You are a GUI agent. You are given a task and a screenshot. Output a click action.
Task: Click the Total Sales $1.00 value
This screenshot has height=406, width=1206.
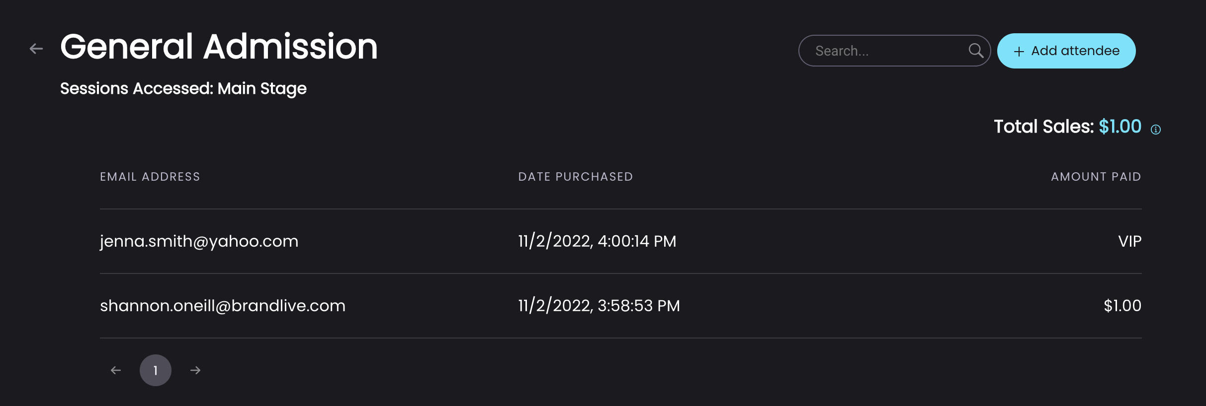(x=1120, y=127)
